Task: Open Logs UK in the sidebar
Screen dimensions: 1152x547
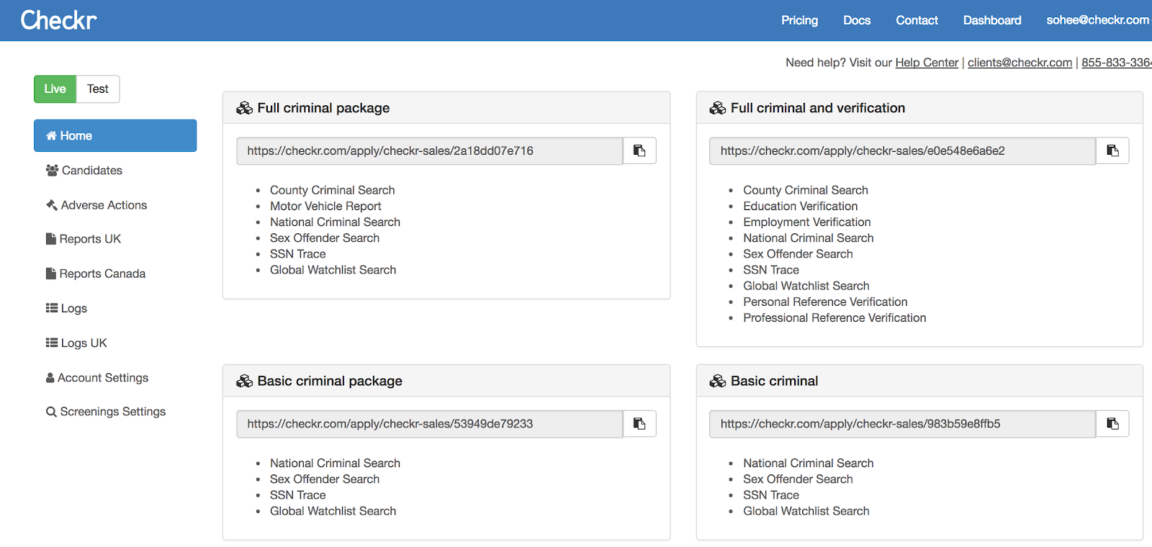Action: (115, 343)
